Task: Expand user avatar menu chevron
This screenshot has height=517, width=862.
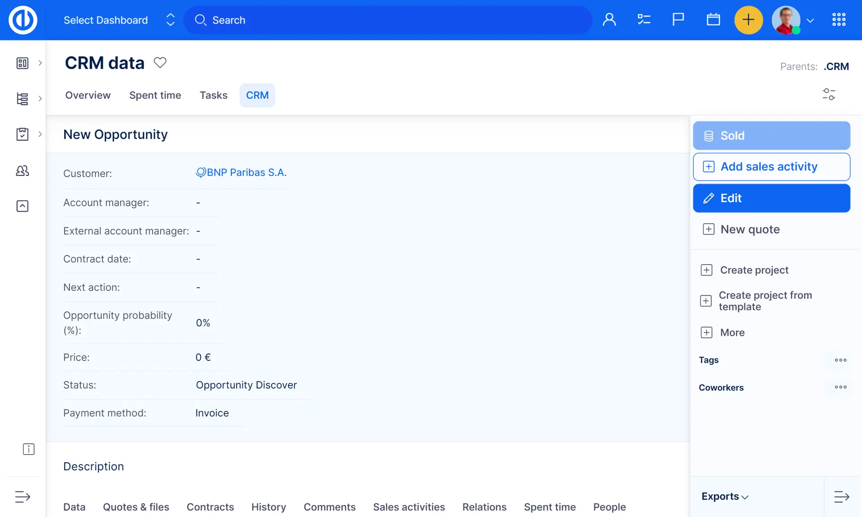Action: point(810,21)
